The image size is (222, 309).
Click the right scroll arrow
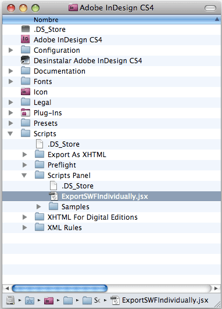click(216, 288)
